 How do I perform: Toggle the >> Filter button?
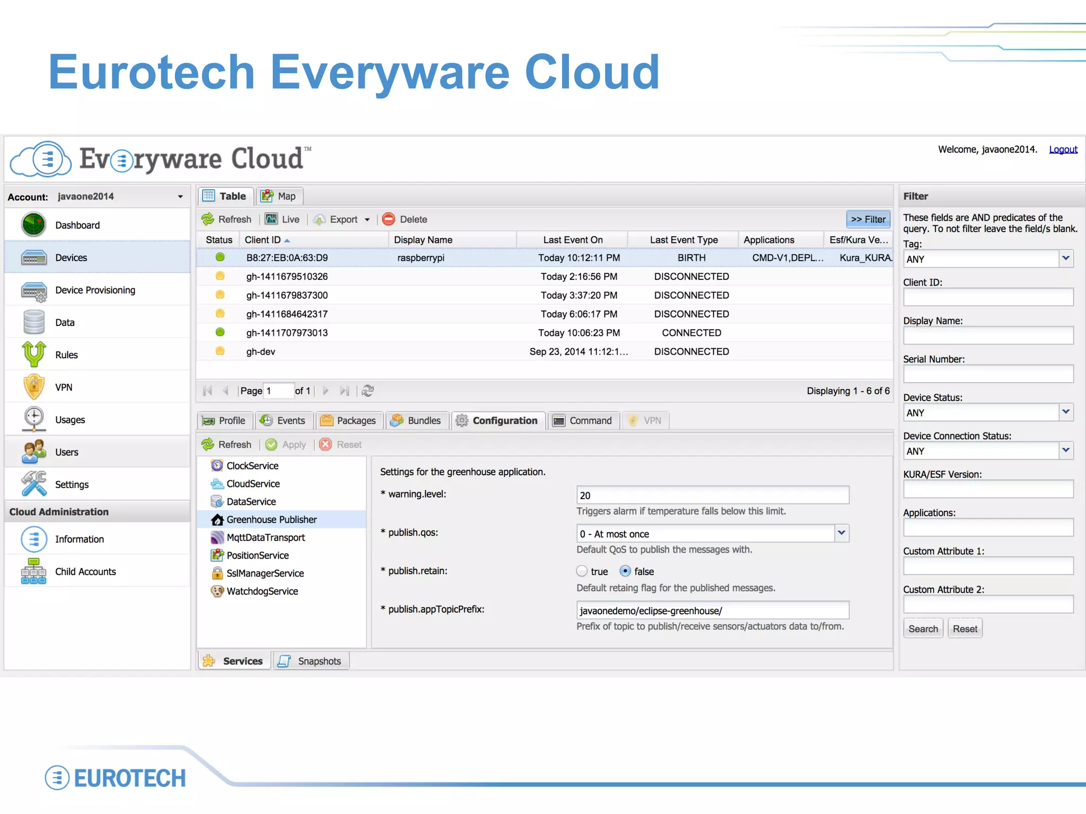click(x=868, y=219)
